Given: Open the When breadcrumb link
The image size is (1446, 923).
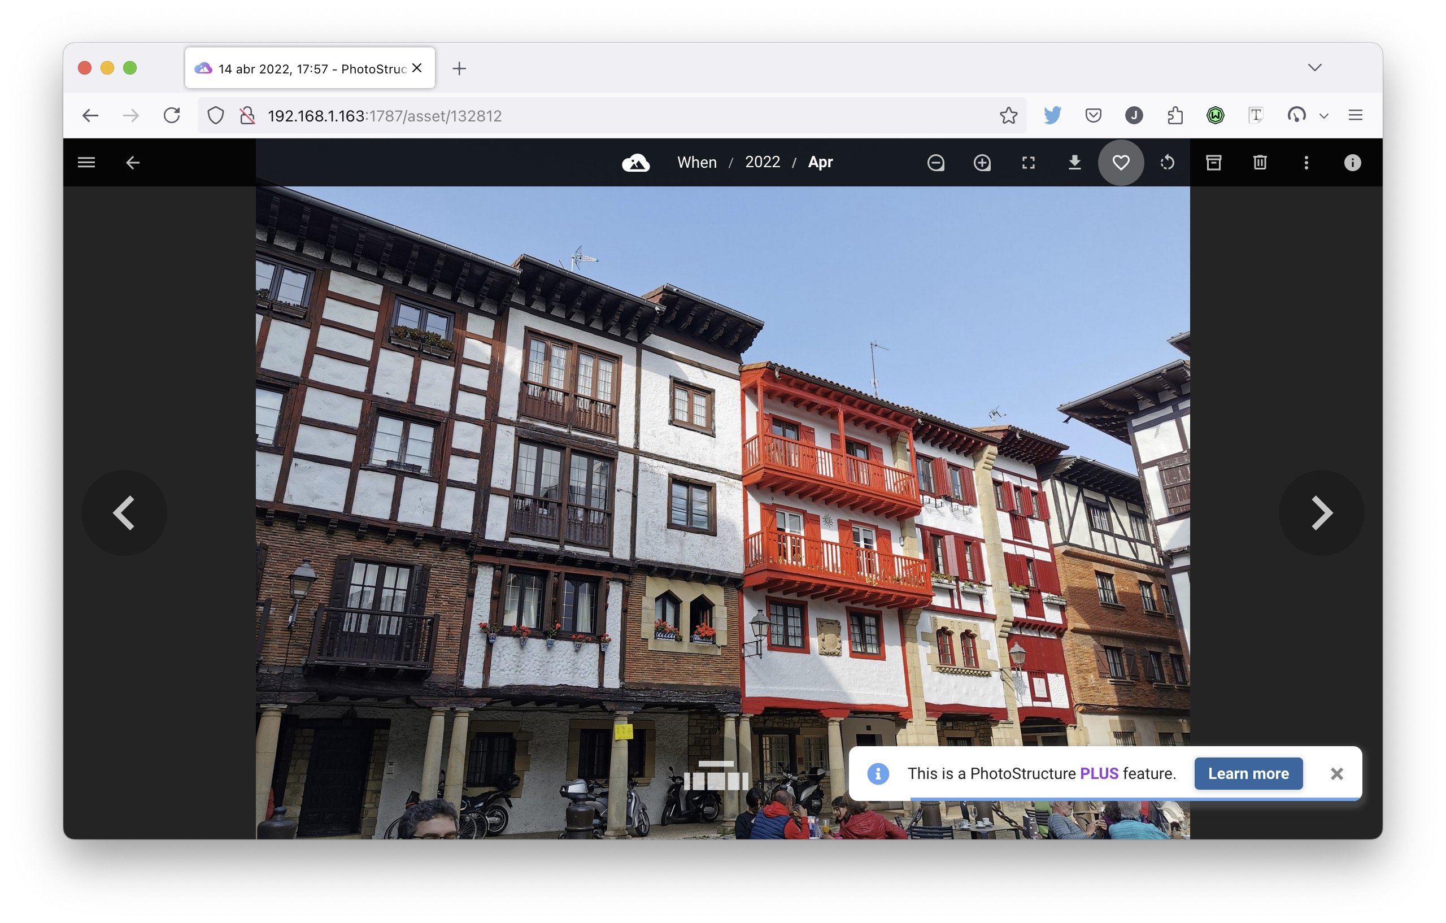Looking at the screenshot, I should [696, 162].
